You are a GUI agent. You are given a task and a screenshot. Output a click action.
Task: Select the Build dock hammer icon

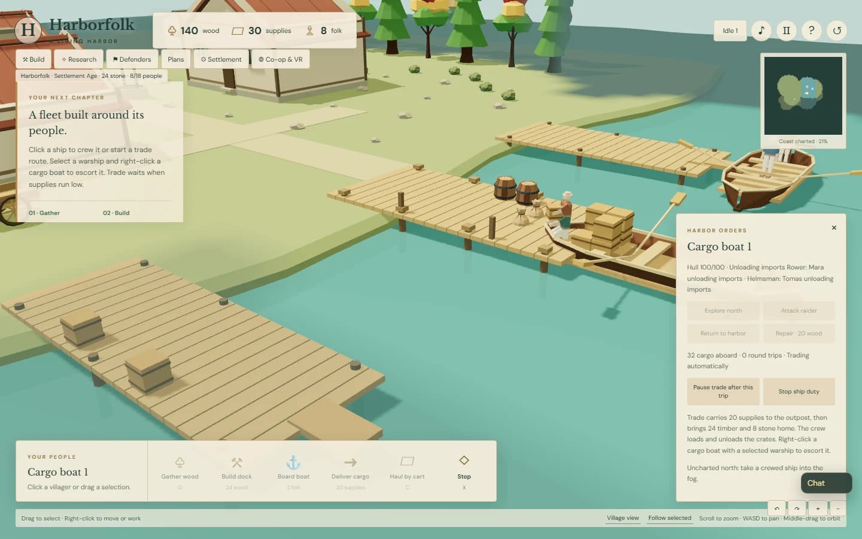tap(236, 462)
